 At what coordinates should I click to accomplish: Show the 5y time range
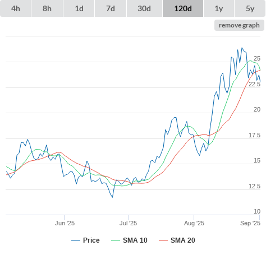(250, 8)
